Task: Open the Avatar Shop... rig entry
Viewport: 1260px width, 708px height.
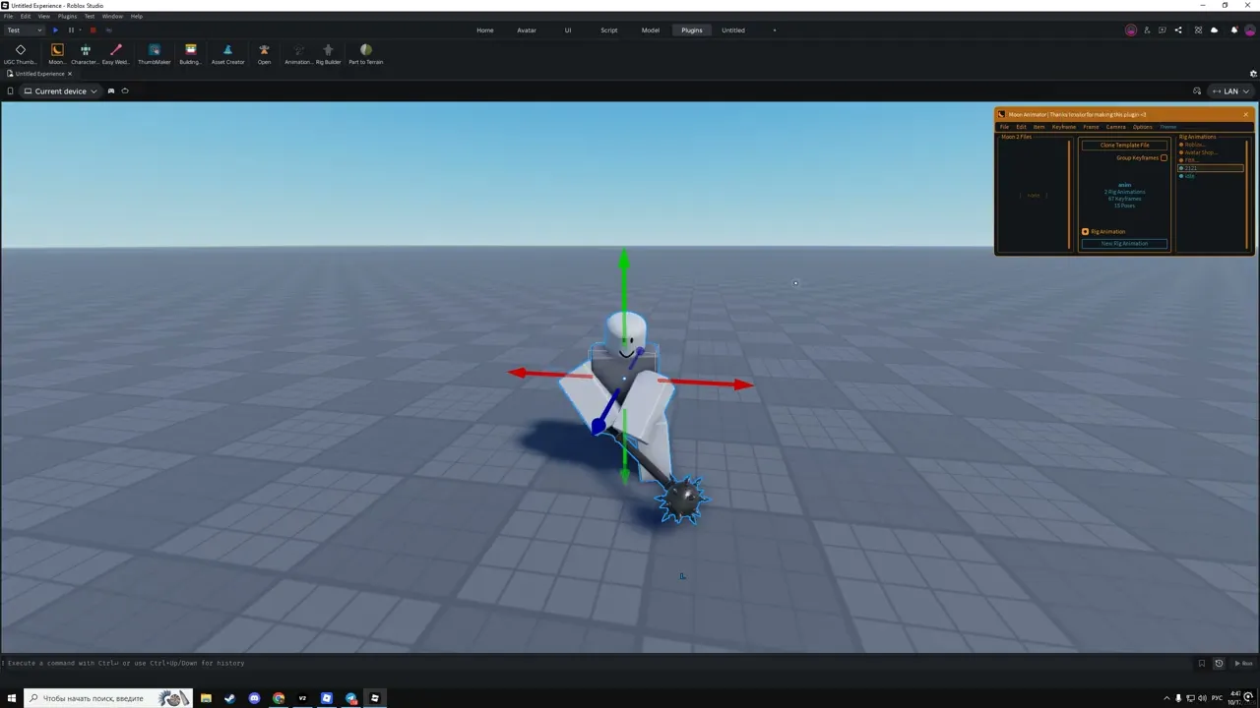Action: (x=1201, y=152)
